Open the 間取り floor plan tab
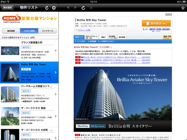The width and height of the screenshot is (187, 140). [103, 37]
